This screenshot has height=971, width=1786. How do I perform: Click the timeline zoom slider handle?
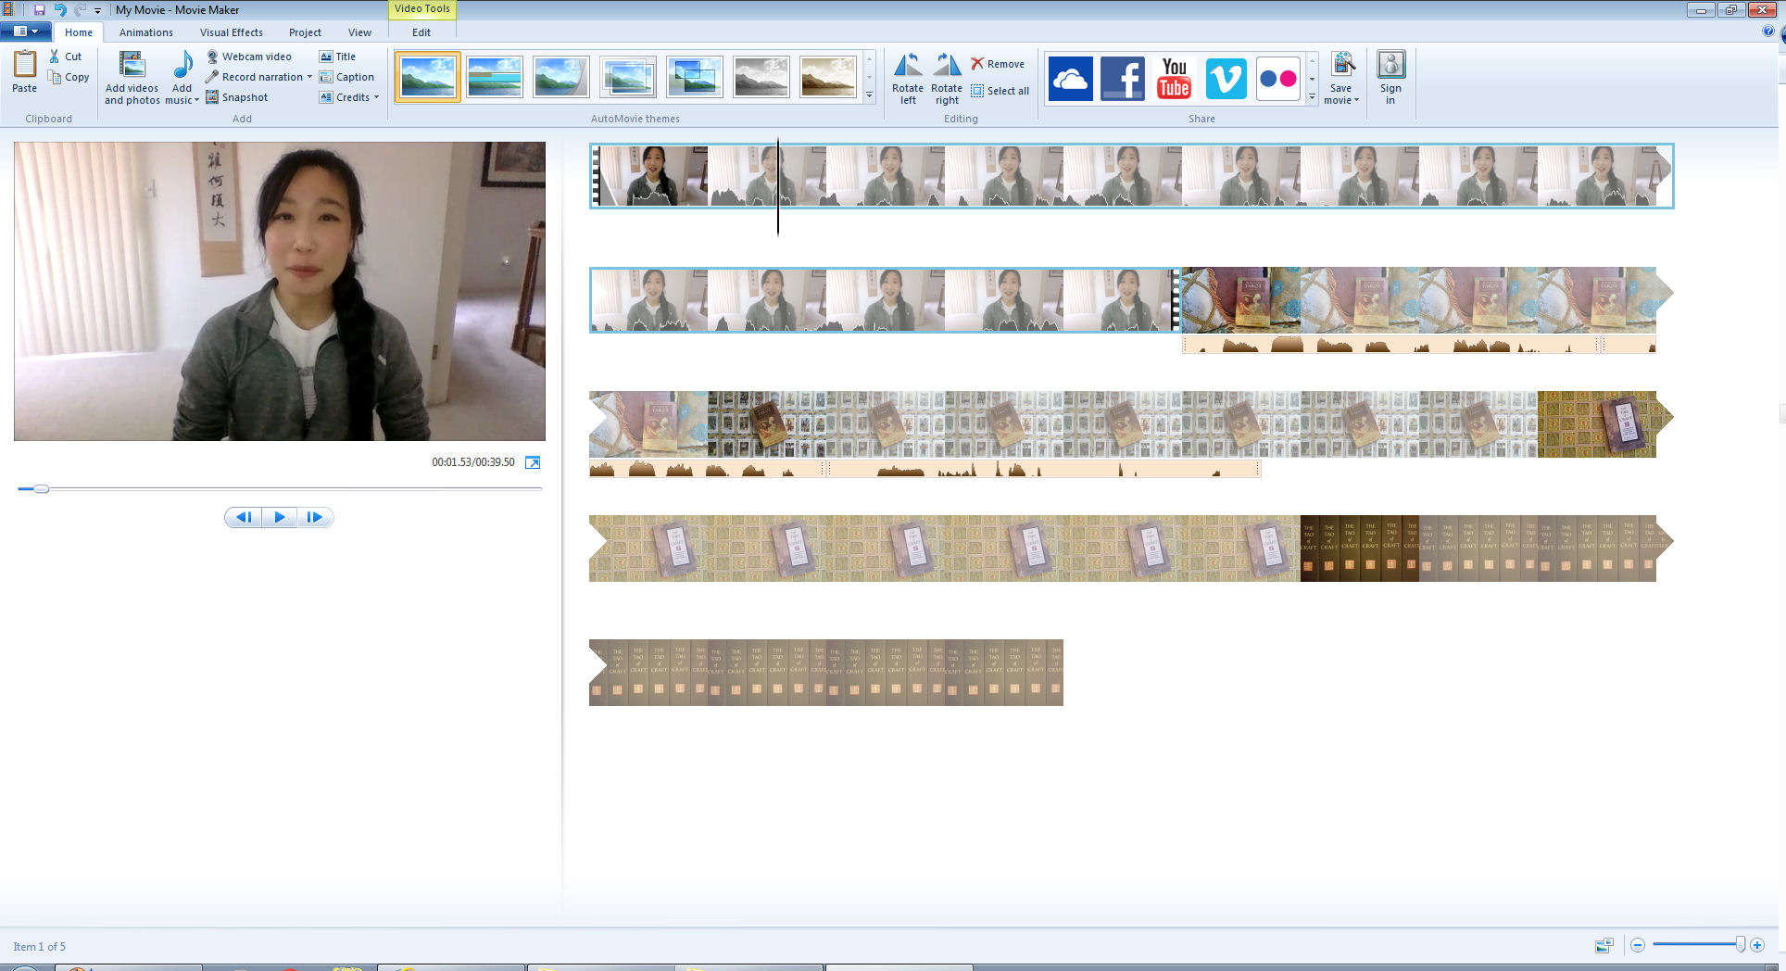click(1740, 944)
